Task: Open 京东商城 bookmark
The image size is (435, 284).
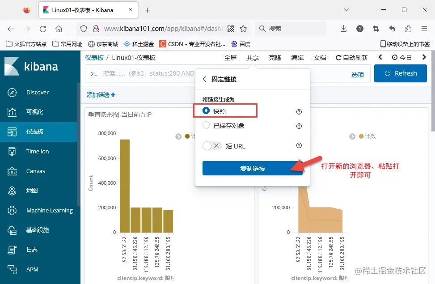Action: pyautogui.click(x=103, y=44)
